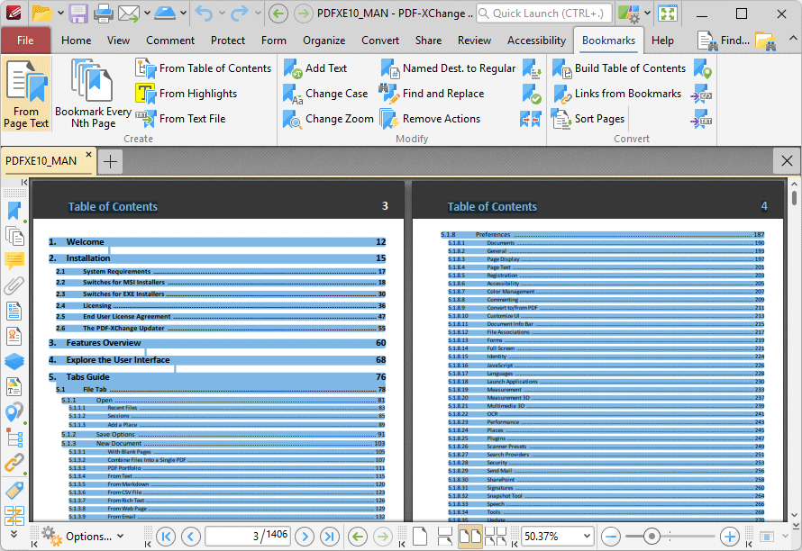Screen dimensions: 802x551
Task: Open the zoom percentage dropdown
Action: click(x=586, y=537)
